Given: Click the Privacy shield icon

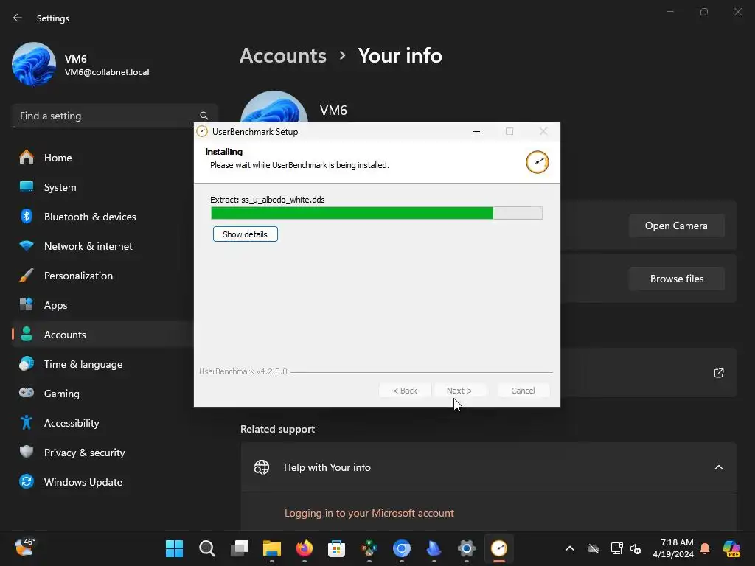Looking at the screenshot, I should tap(27, 452).
